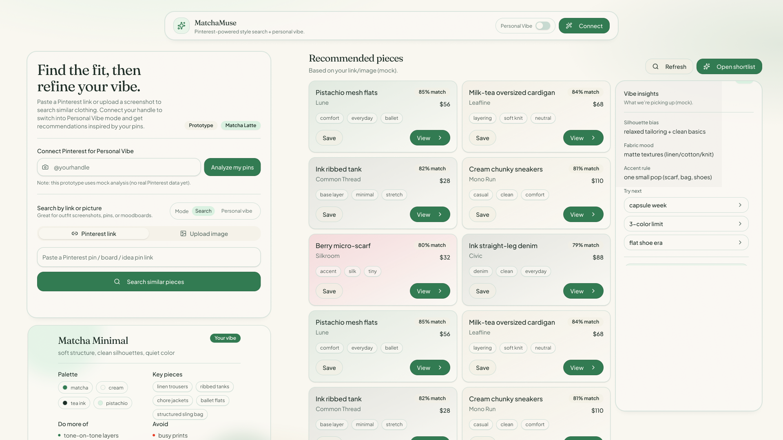Click the wand icon in Connect button
783x440 pixels.
click(x=569, y=26)
